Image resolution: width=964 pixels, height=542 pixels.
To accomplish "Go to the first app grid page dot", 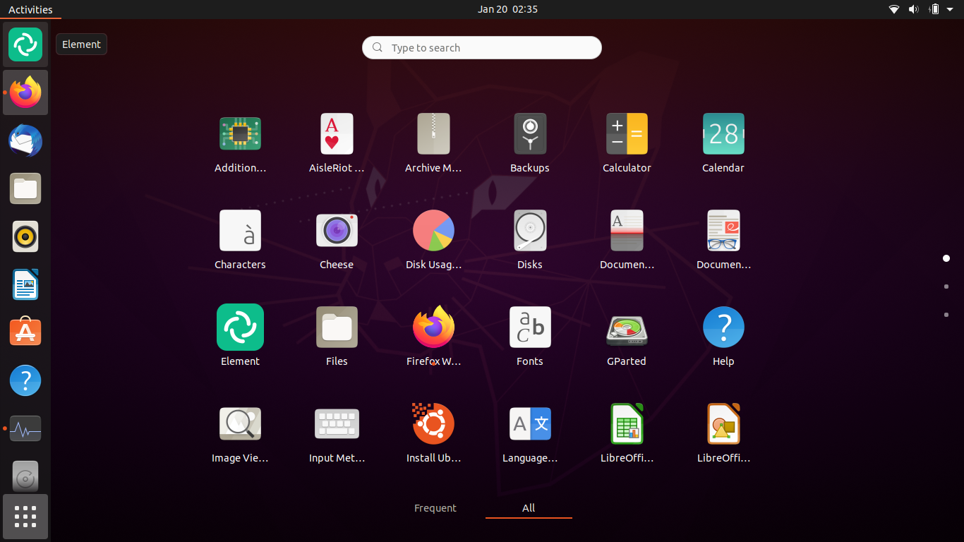I will [946, 258].
